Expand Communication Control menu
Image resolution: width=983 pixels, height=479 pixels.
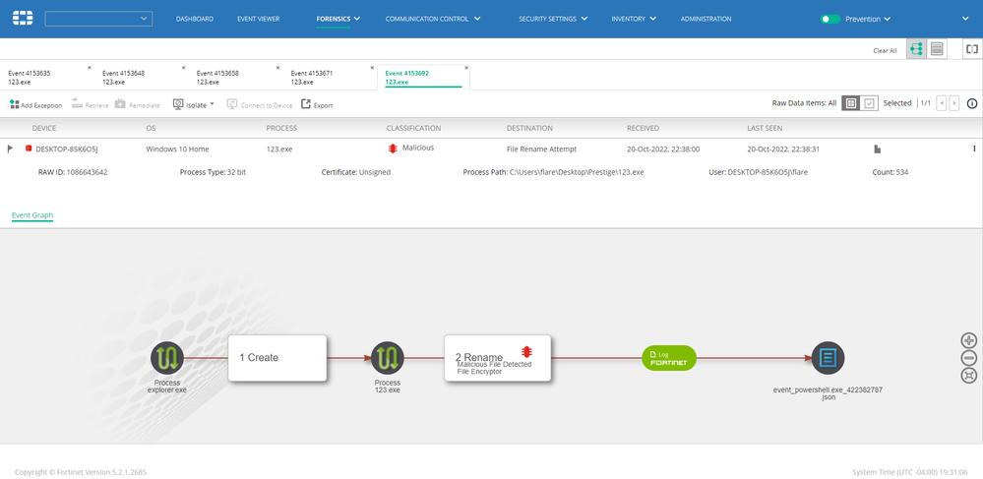click(433, 19)
